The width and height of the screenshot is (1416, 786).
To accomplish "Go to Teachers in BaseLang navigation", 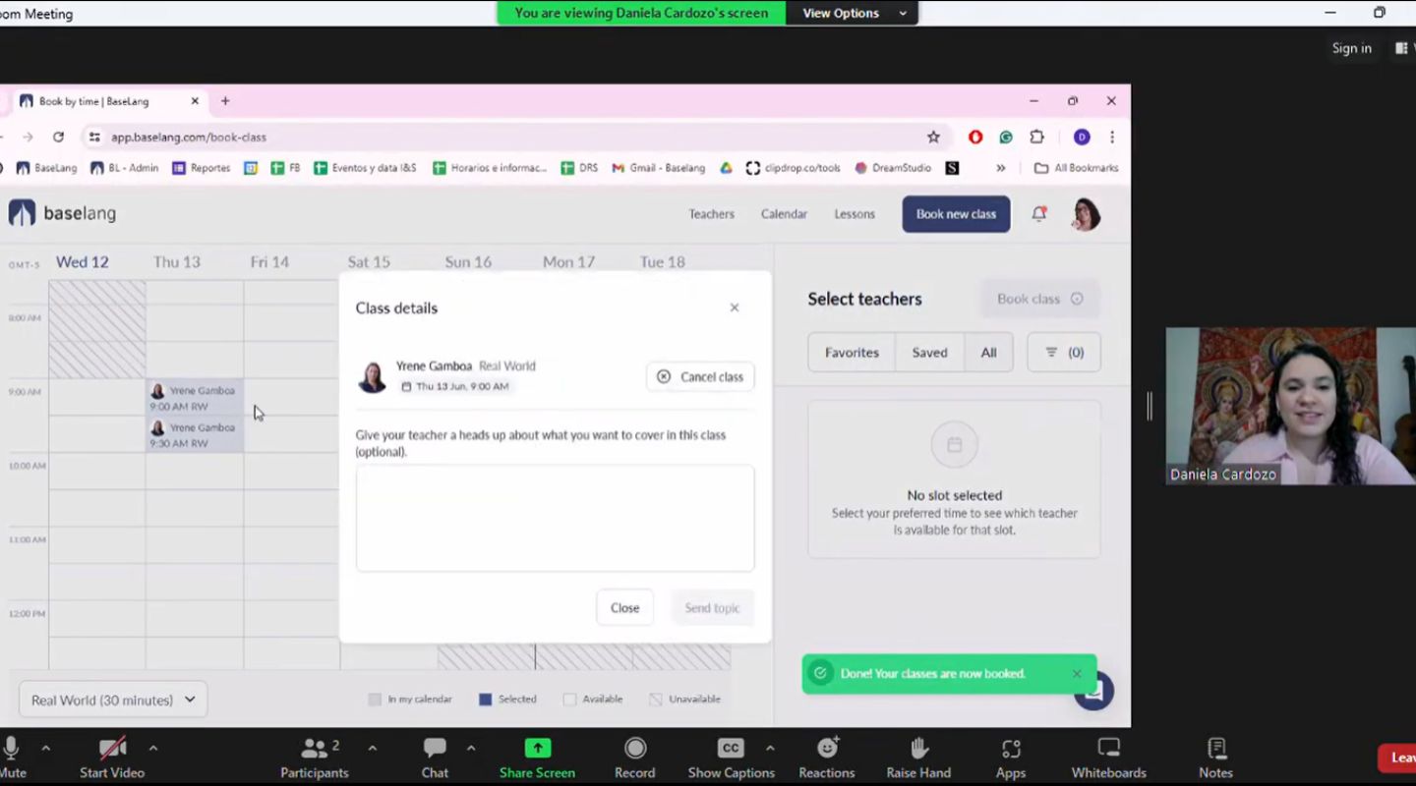I will [x=711, y=214].
